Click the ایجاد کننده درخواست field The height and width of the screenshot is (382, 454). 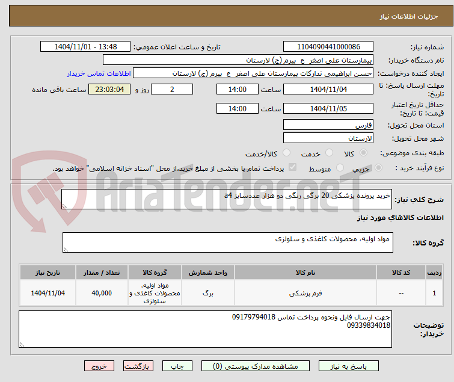(x=253, y=73)
